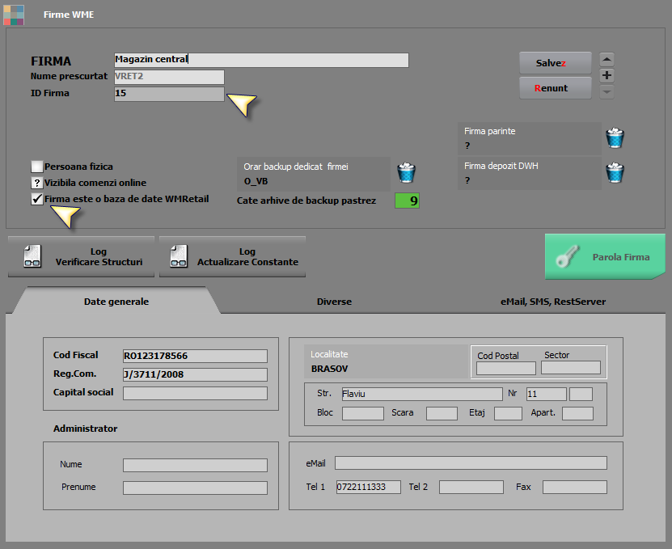Click the plus icon to add a firm

click(606, 75)
